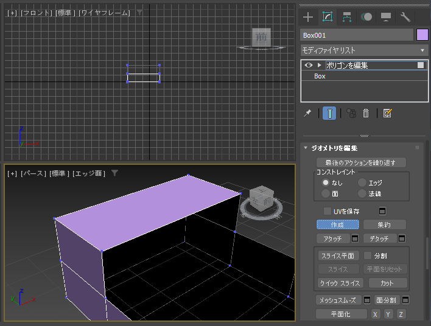Click the command panel vertical scrollbar
431x326 pixels.
(427, 252)
